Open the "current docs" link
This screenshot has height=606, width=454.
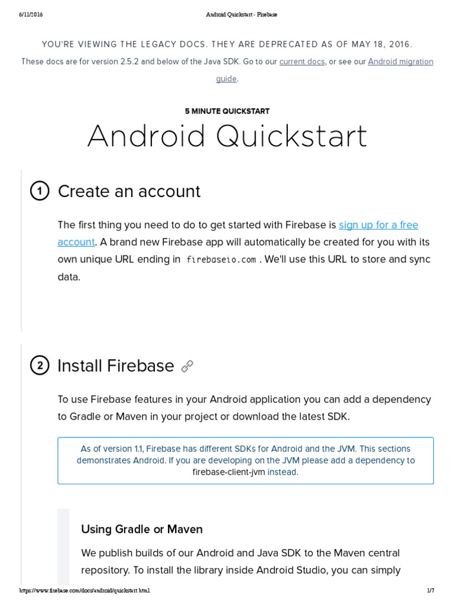pos(301,62)
